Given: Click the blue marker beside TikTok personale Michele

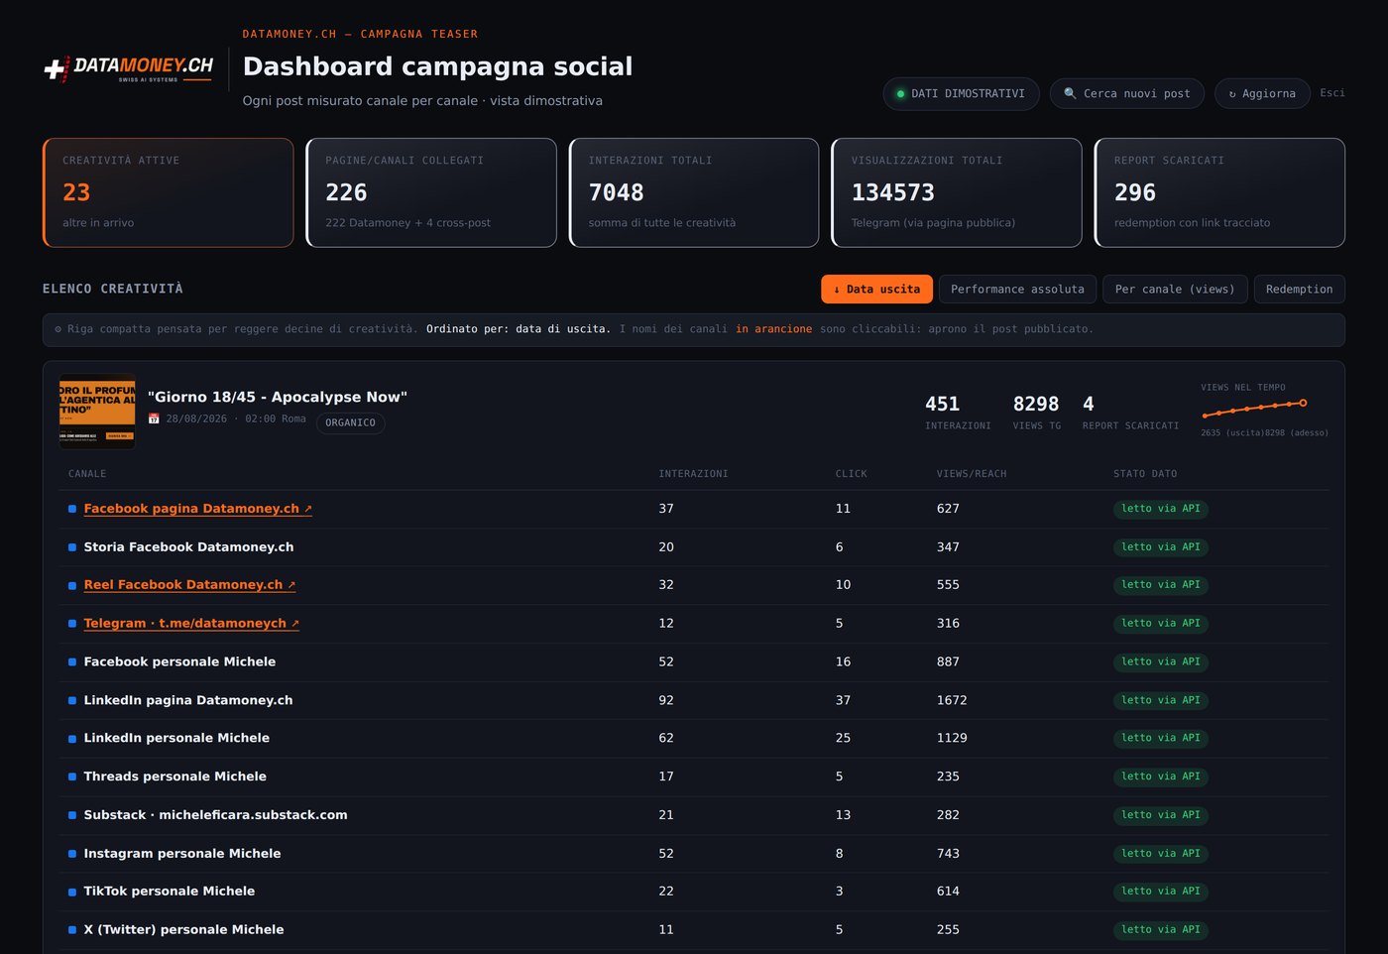Looking at the screenshot, I should 72,893.
